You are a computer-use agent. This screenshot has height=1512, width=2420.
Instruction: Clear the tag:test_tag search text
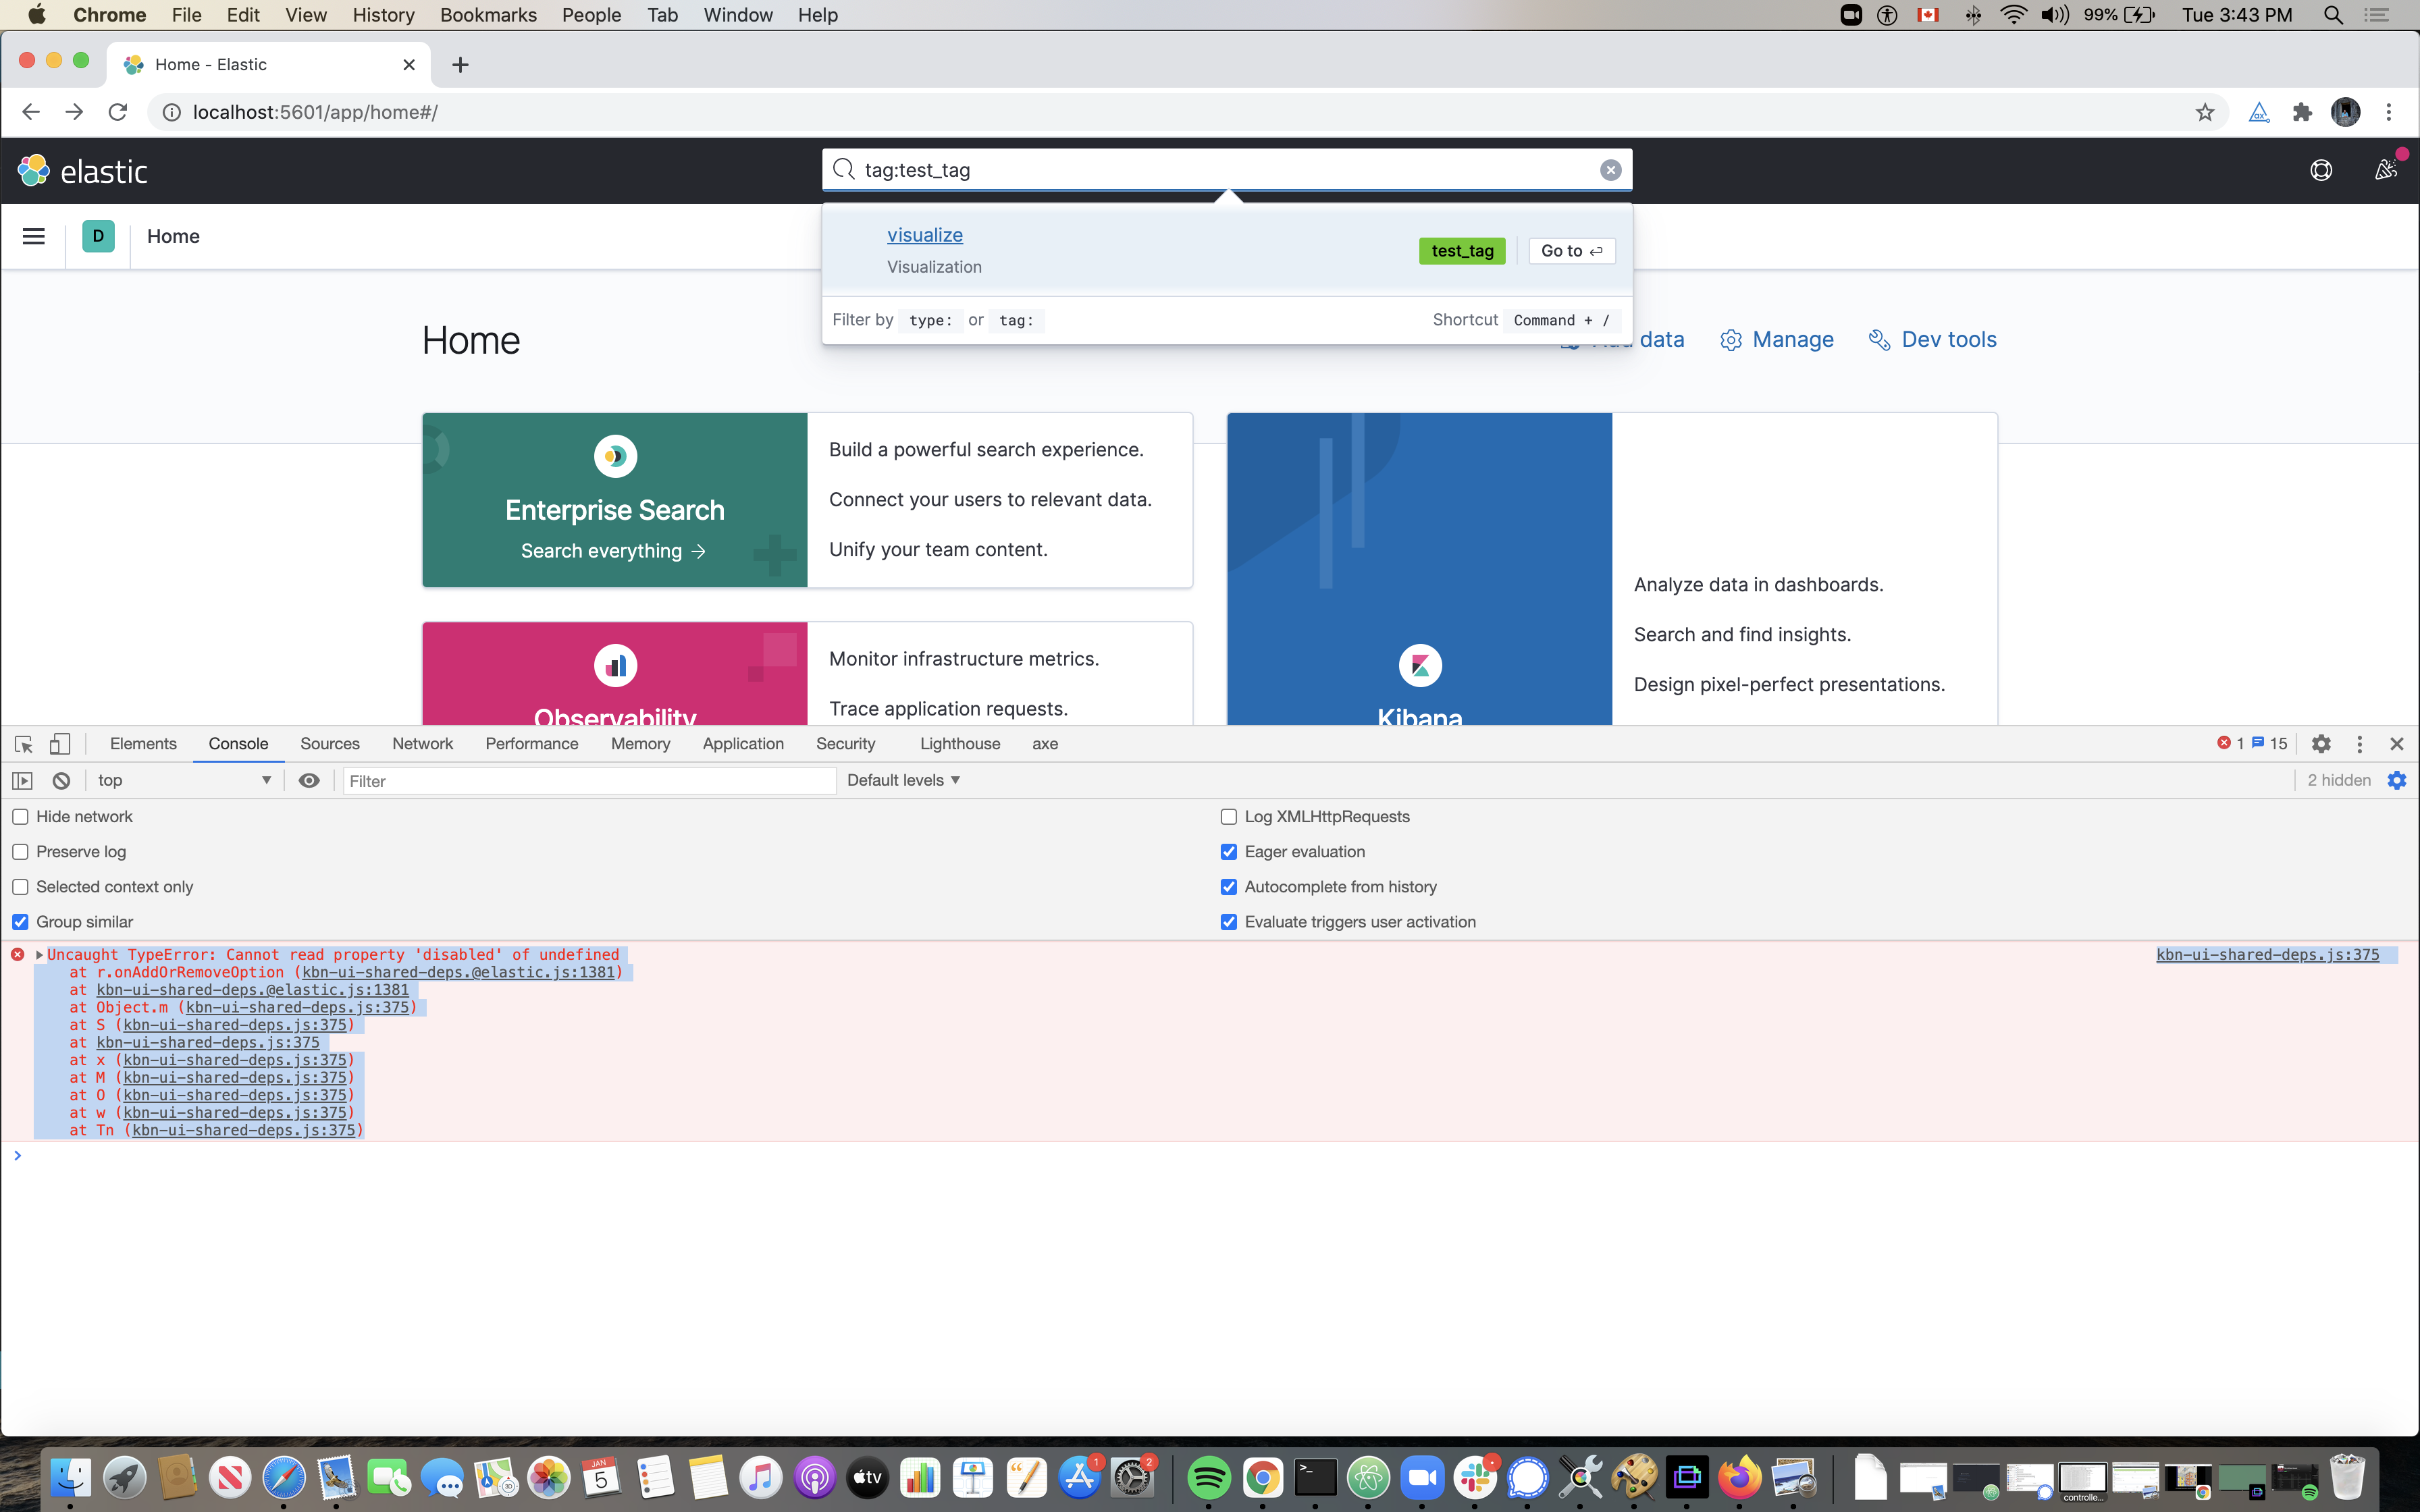coord(1610,170)
